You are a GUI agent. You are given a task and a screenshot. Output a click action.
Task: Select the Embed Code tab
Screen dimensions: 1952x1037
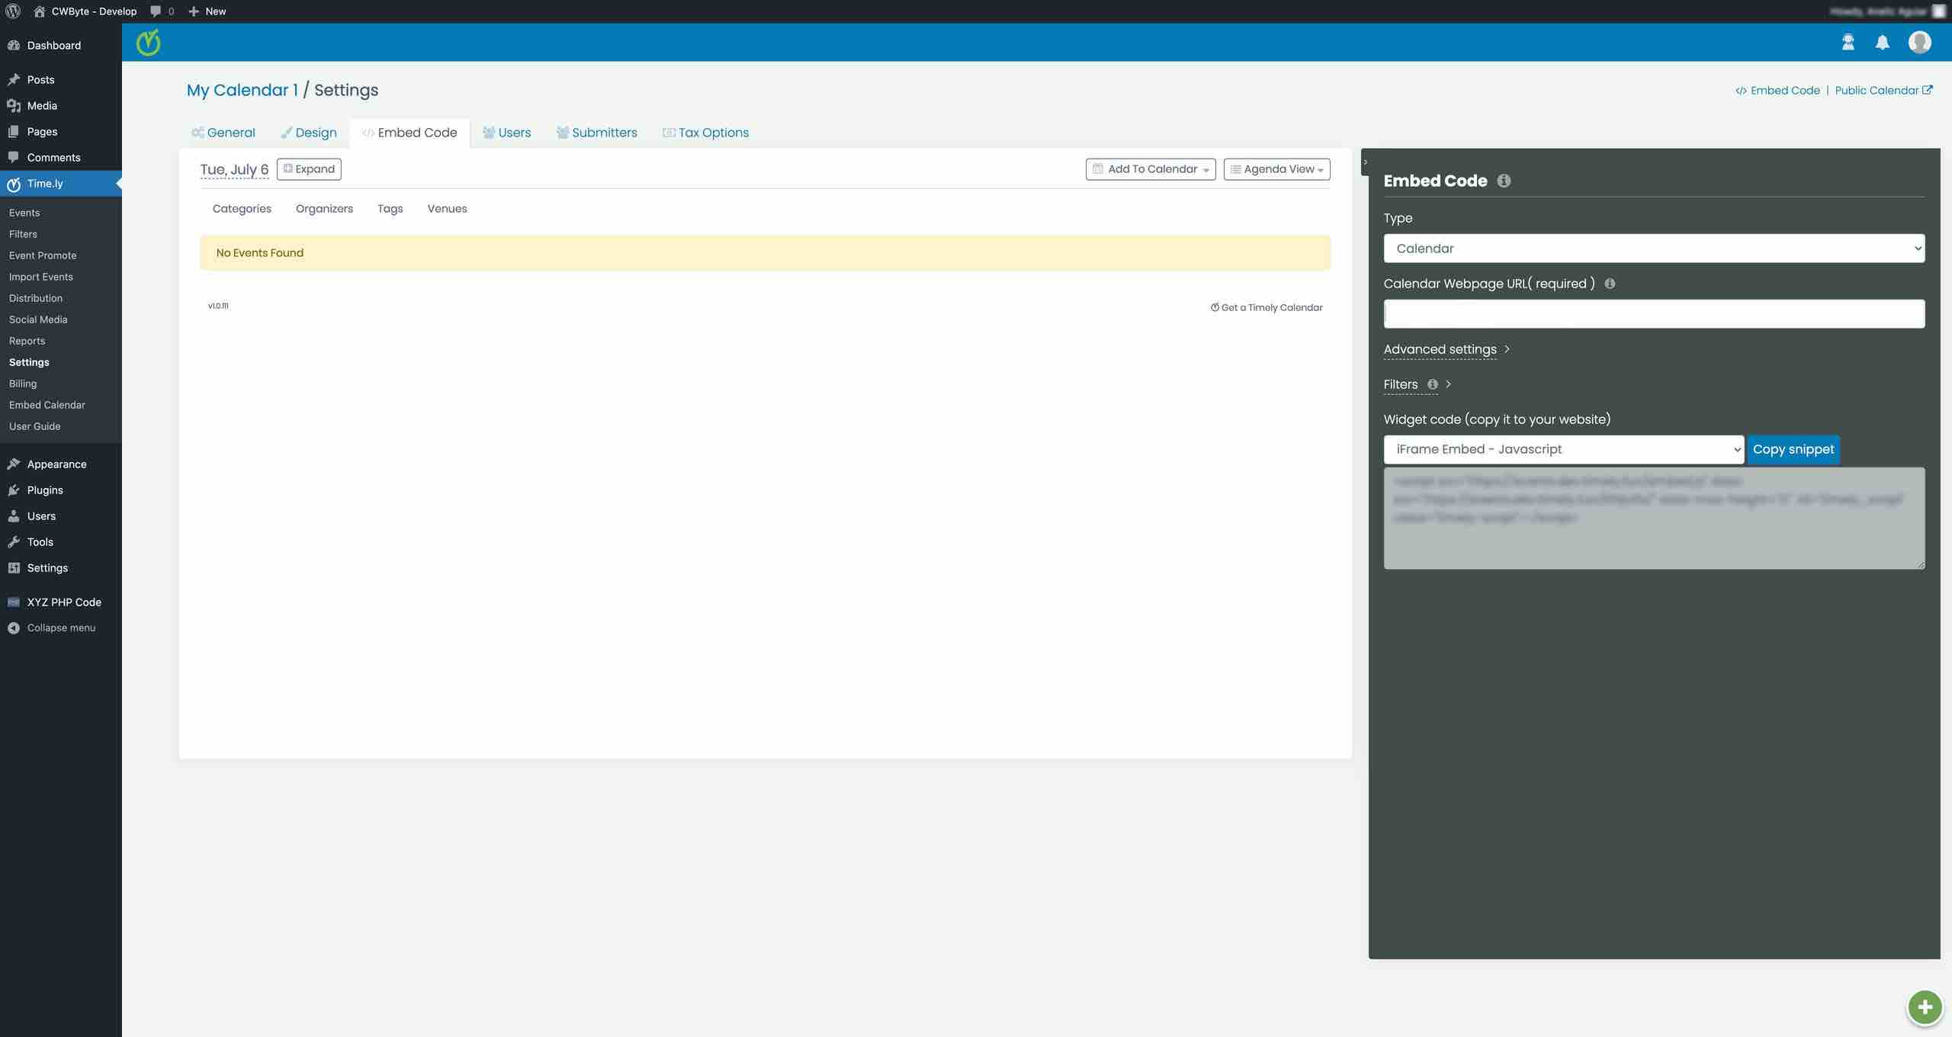(410, 133)
